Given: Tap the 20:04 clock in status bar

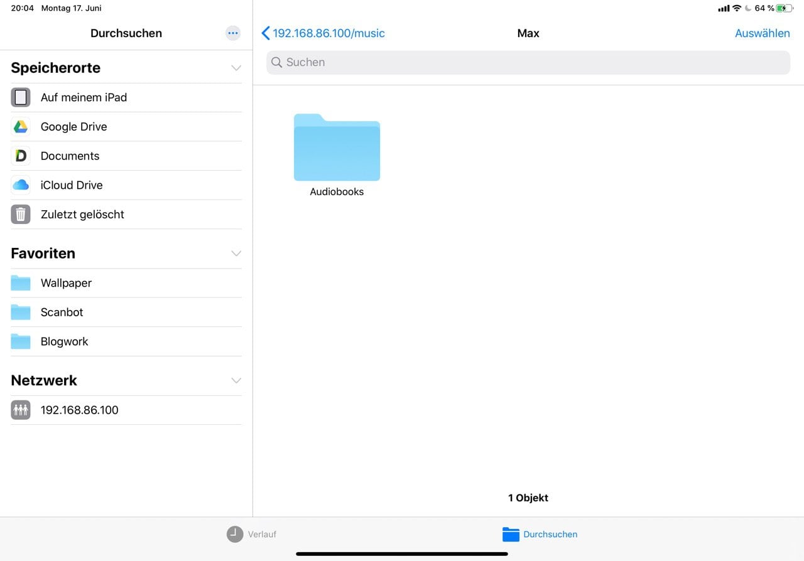Looking at the screenshot, I should (23, 8).
